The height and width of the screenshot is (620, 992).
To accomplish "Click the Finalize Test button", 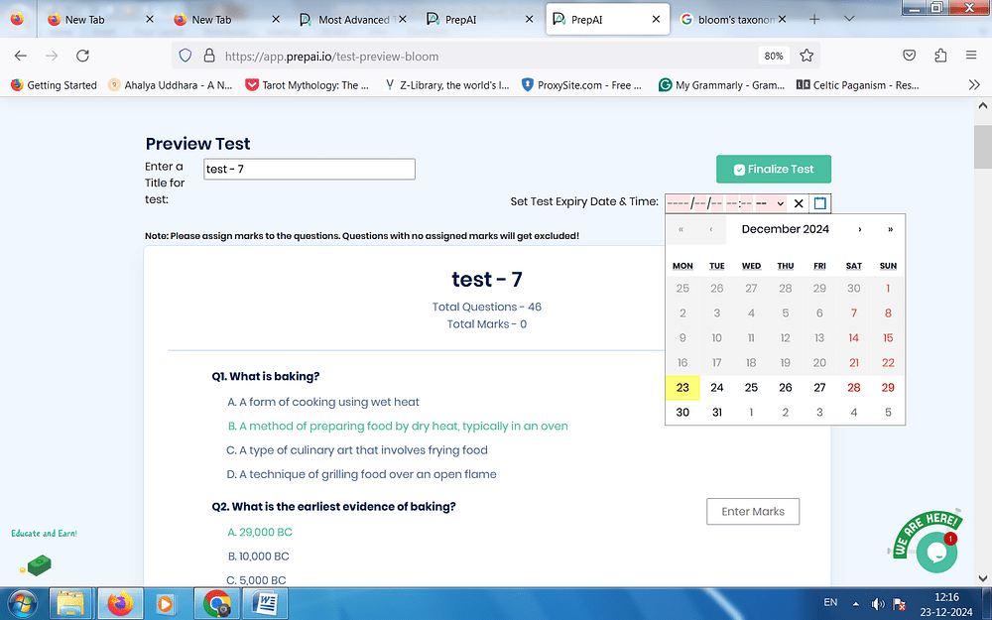I will click(773, 170).
